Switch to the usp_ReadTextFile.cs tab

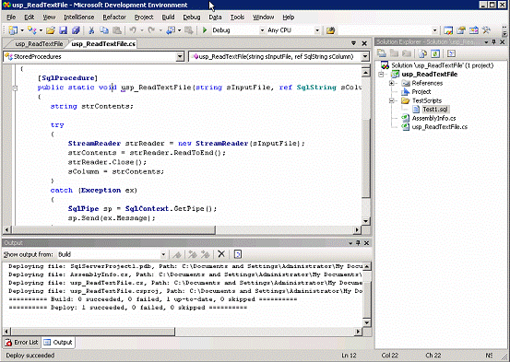(103, 44)
